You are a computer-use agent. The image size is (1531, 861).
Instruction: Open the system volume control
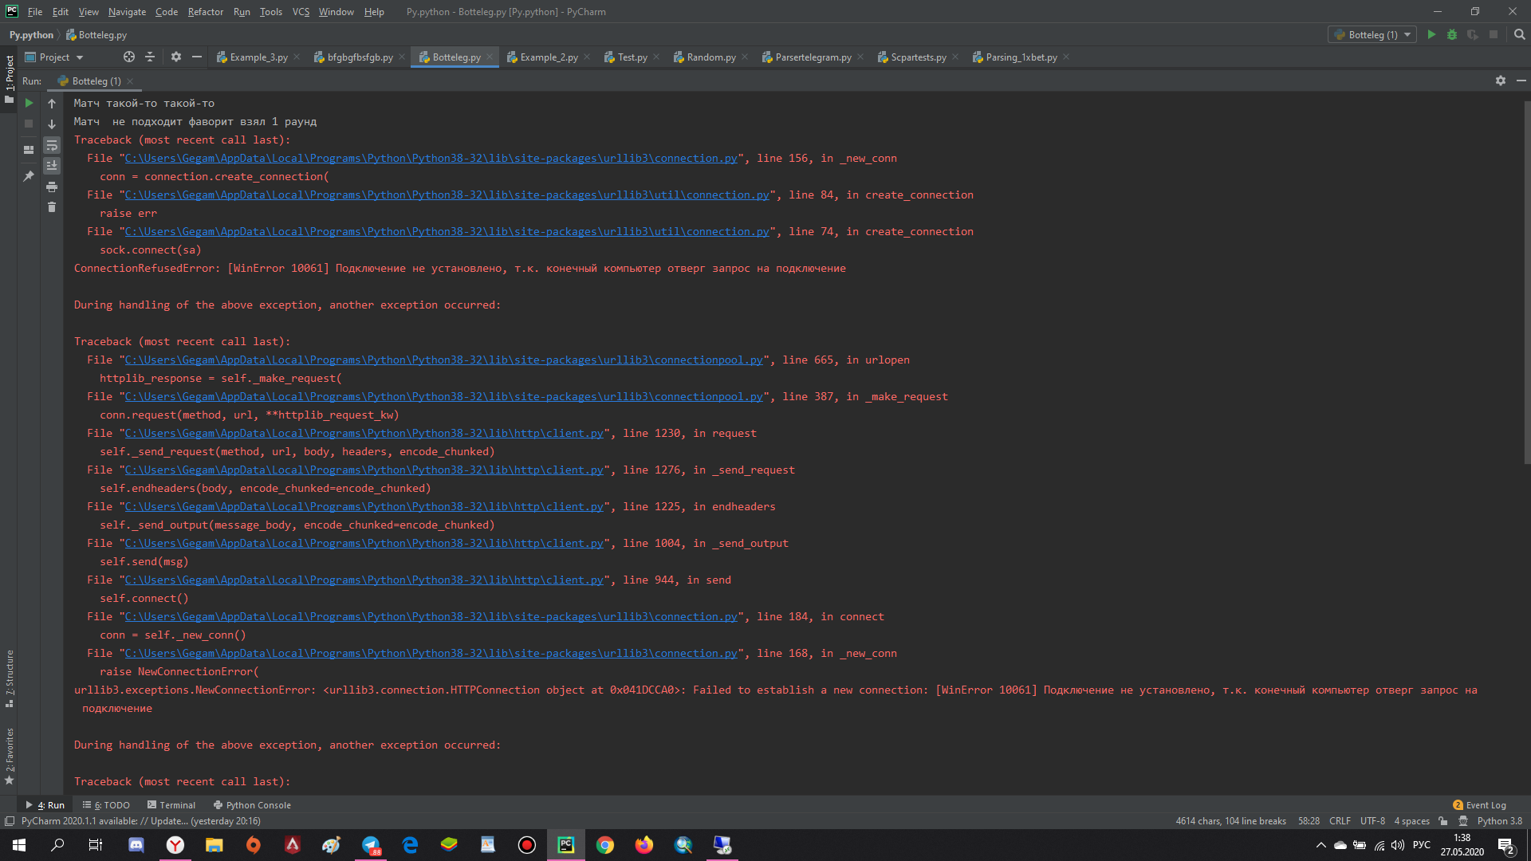coord(1398,845)
